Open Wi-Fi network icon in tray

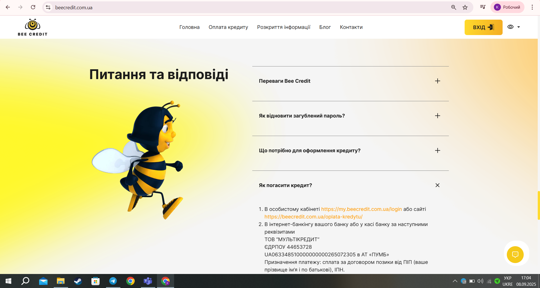pyautogui.click(x=489, y=281)
